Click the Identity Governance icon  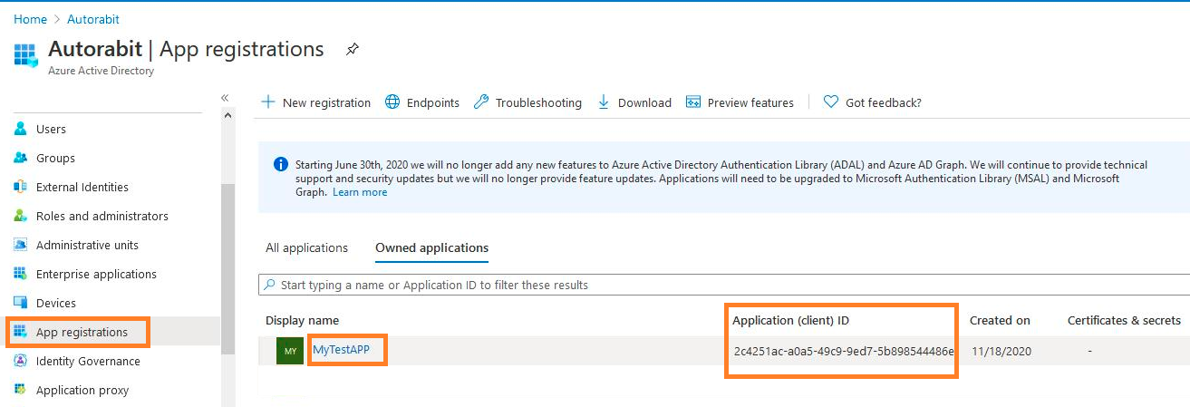tap(20, 361)
